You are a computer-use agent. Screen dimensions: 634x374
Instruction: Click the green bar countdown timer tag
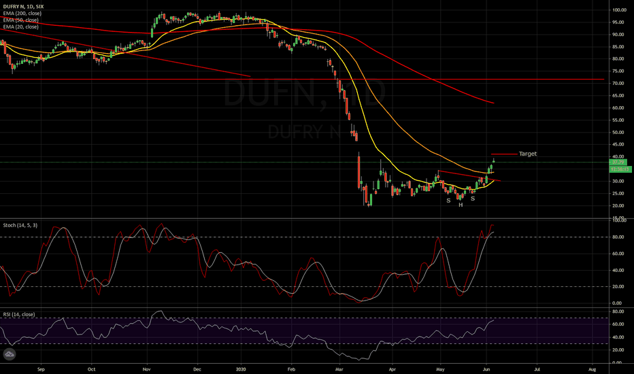point(620,169)
